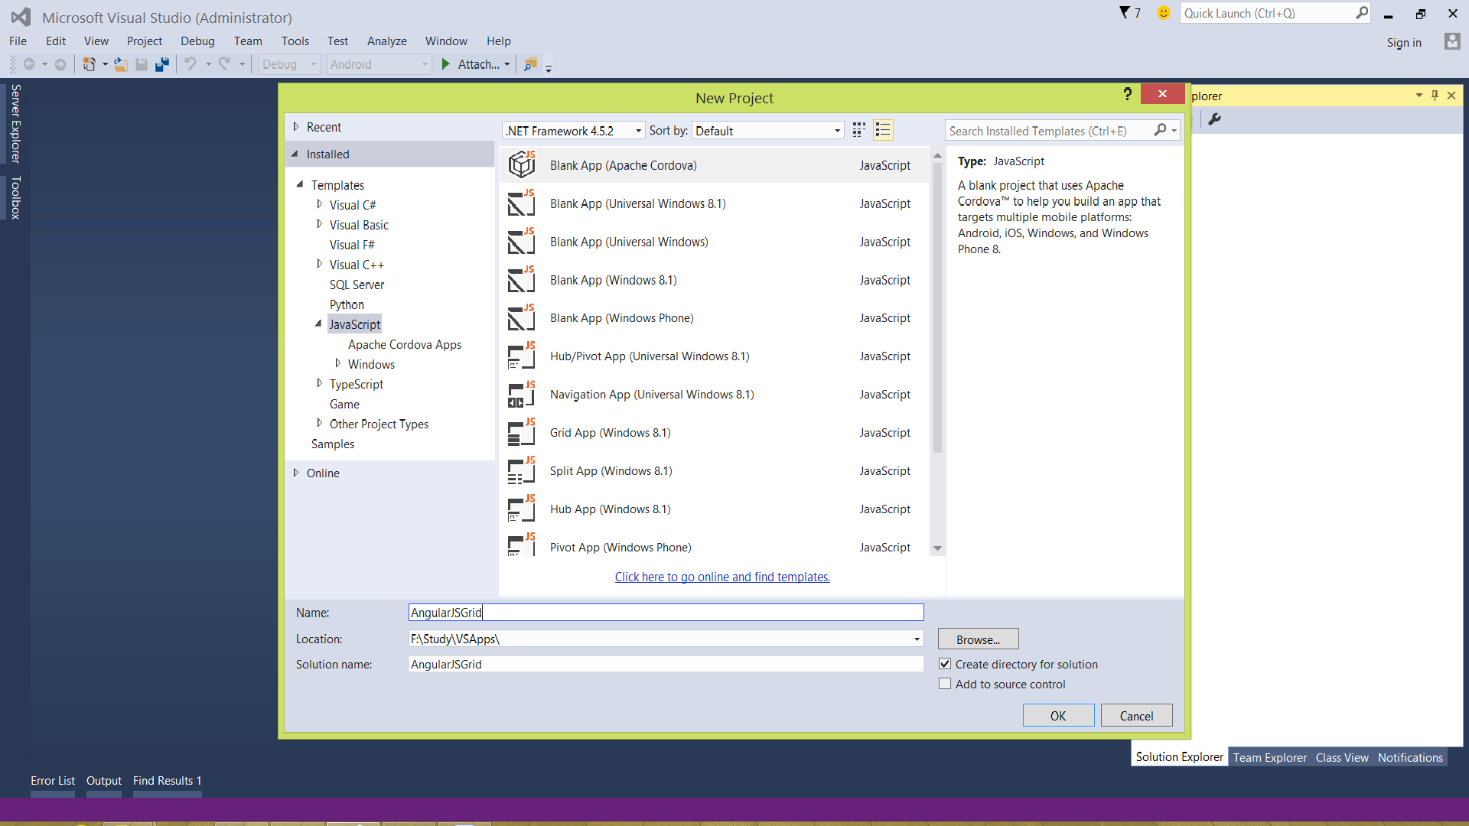Select Split App (Windows 8.1) icon

pyautogui.click(x=522, y=470)
